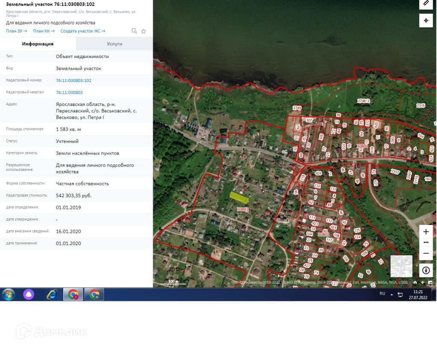Click Создать участок ЖС link

[x=82, y=31]
